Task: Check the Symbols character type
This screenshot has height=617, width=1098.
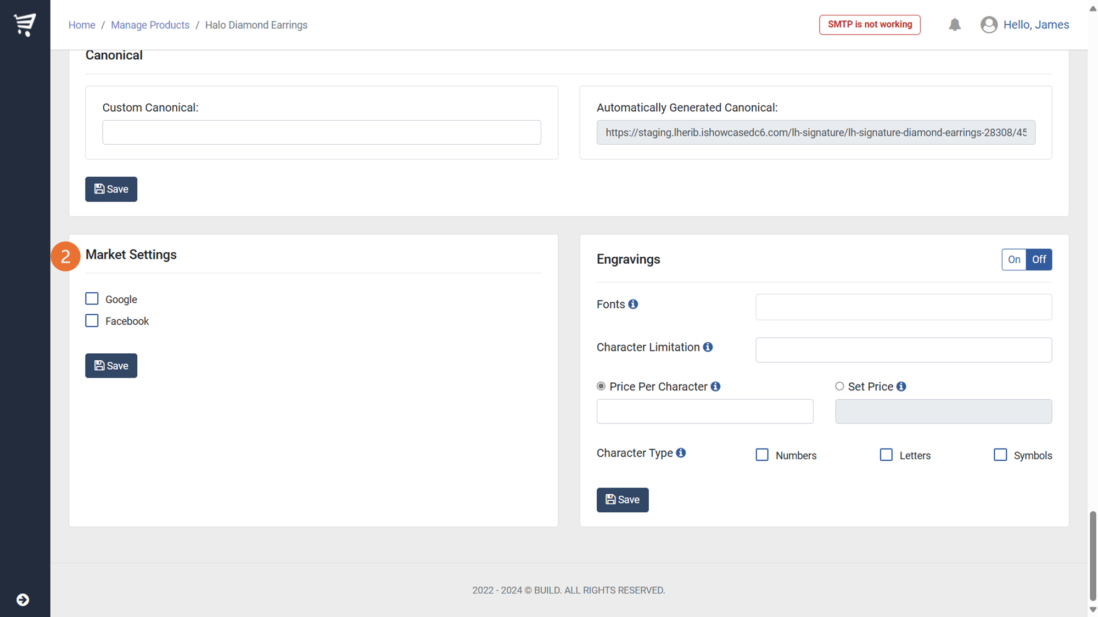Action: 1000,455
